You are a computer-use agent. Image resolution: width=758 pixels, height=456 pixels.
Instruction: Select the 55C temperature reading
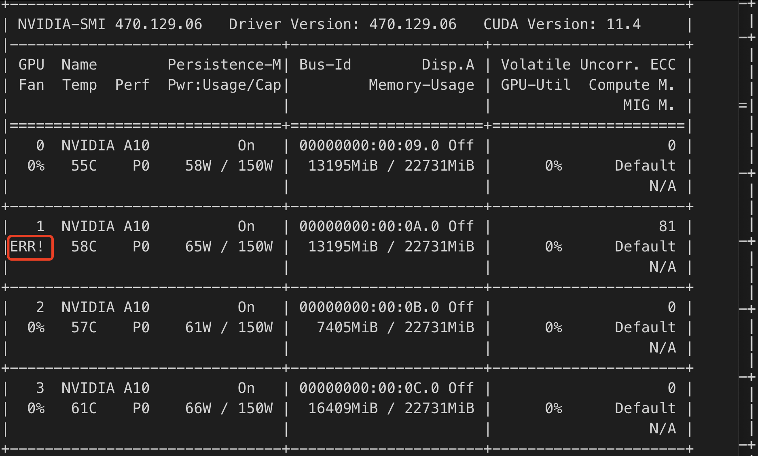(84, 166)
